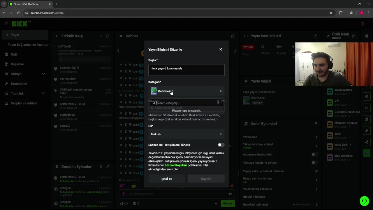The image size is (373, 210).
Task: Open Hesap yaşı kısıtlaması chevron
Action: click(316, 180)
